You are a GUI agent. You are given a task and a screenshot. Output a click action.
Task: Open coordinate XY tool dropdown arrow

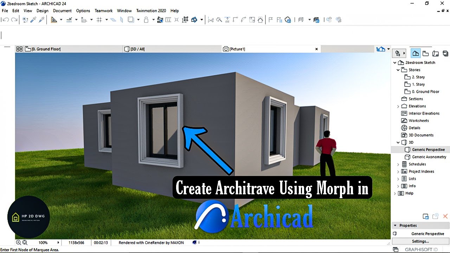(x=91, y=20)
